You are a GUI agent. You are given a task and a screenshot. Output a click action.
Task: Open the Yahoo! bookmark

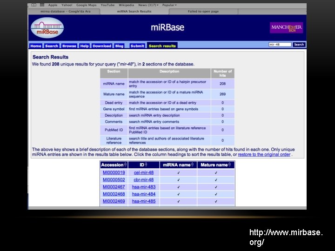tap(67, 5)
